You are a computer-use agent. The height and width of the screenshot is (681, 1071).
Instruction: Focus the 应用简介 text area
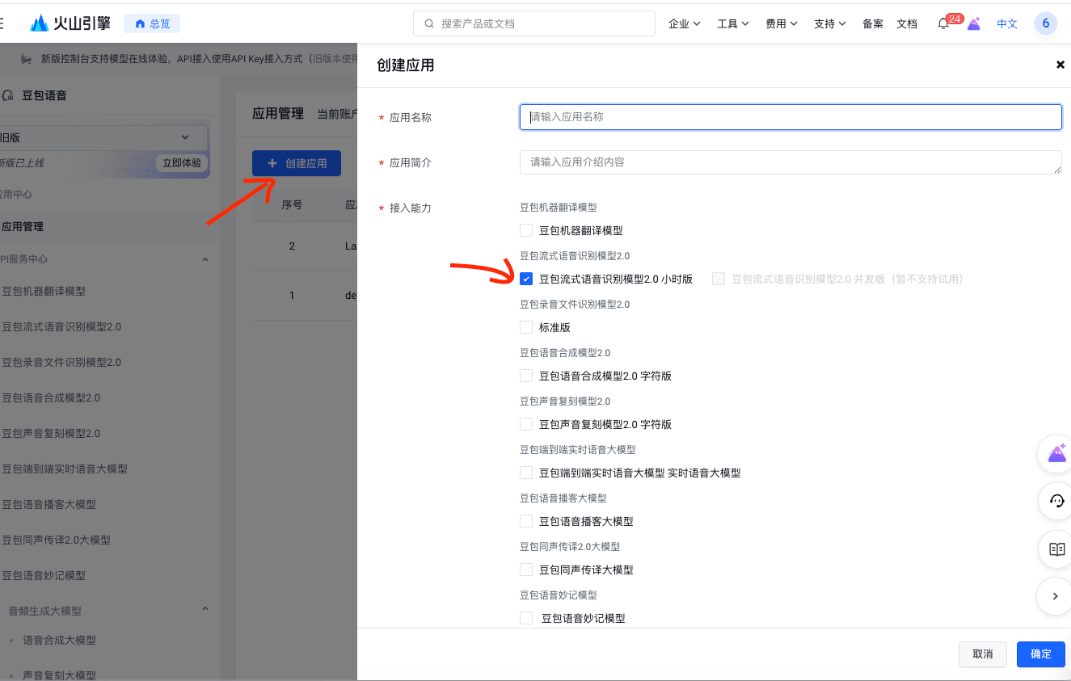[791, 162]
